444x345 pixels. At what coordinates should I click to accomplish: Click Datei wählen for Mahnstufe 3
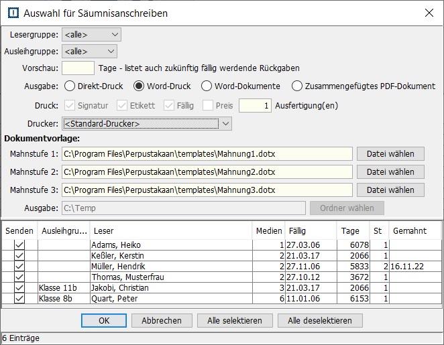tap(390, 190)
